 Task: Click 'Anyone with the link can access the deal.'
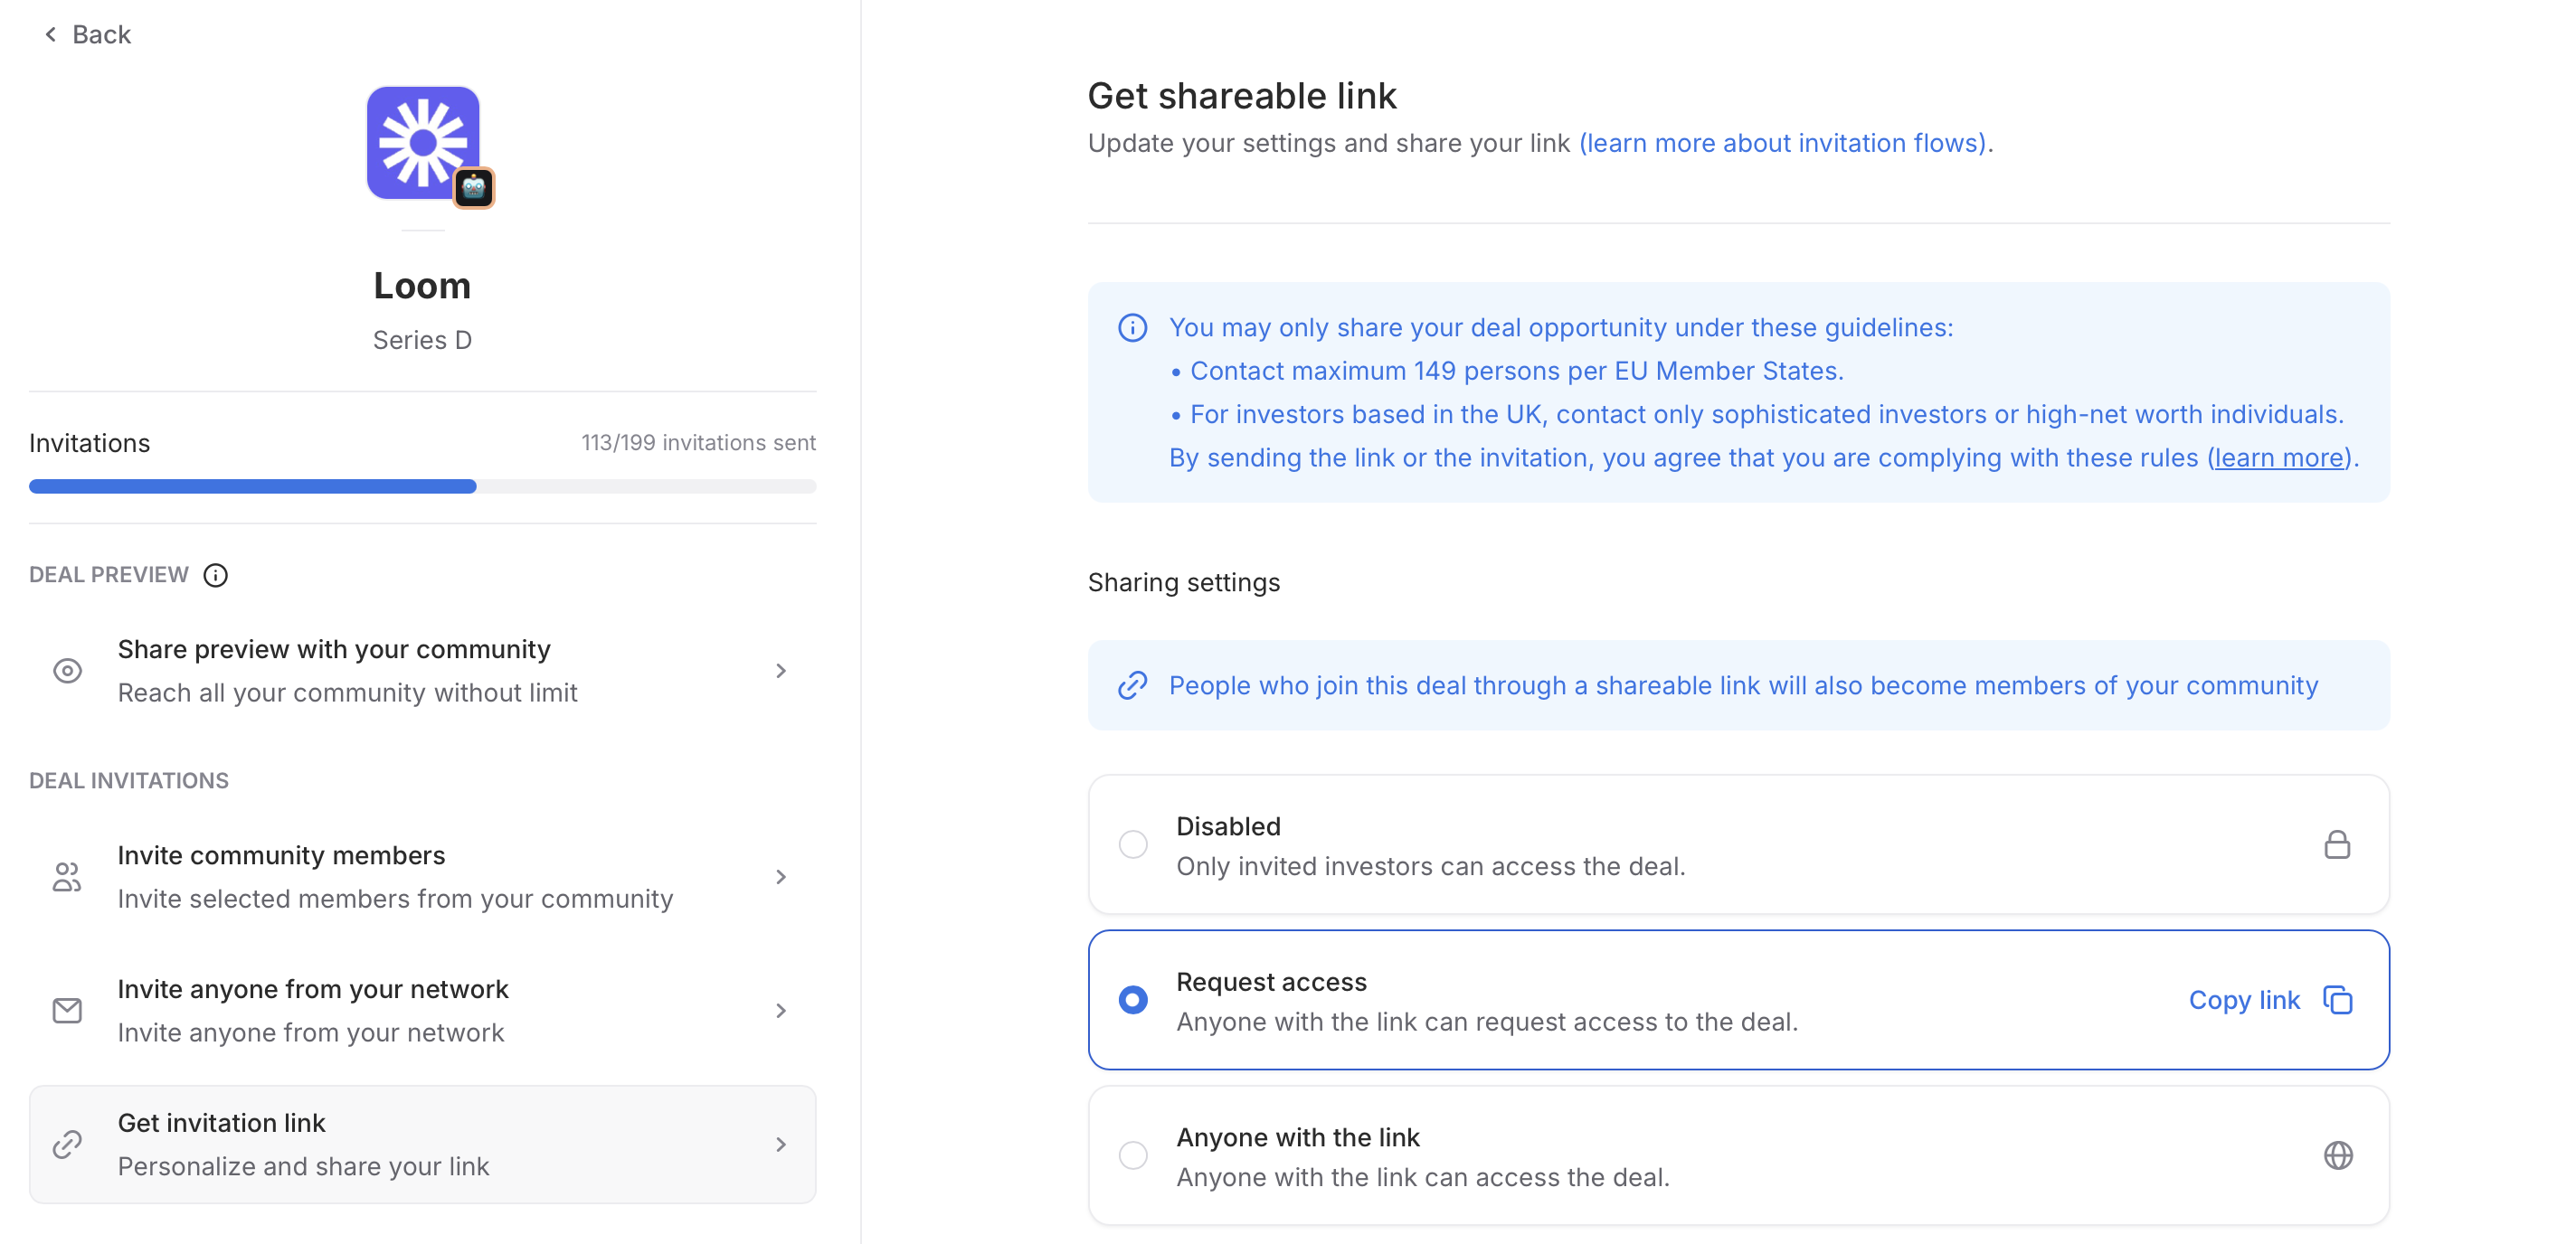1422,1177
